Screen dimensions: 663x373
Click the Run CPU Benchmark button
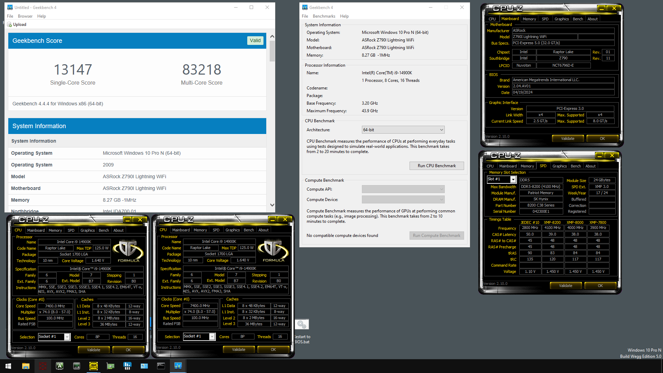click(x=436, y=166)
